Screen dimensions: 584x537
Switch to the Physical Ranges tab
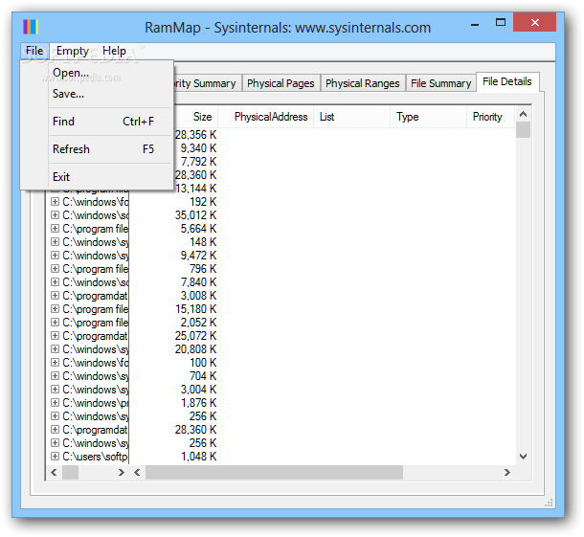pos(363,83)
